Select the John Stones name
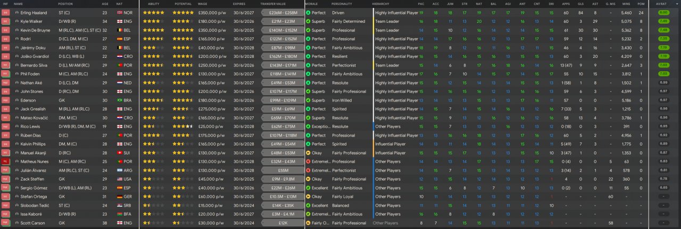 (x=31, y=91)
